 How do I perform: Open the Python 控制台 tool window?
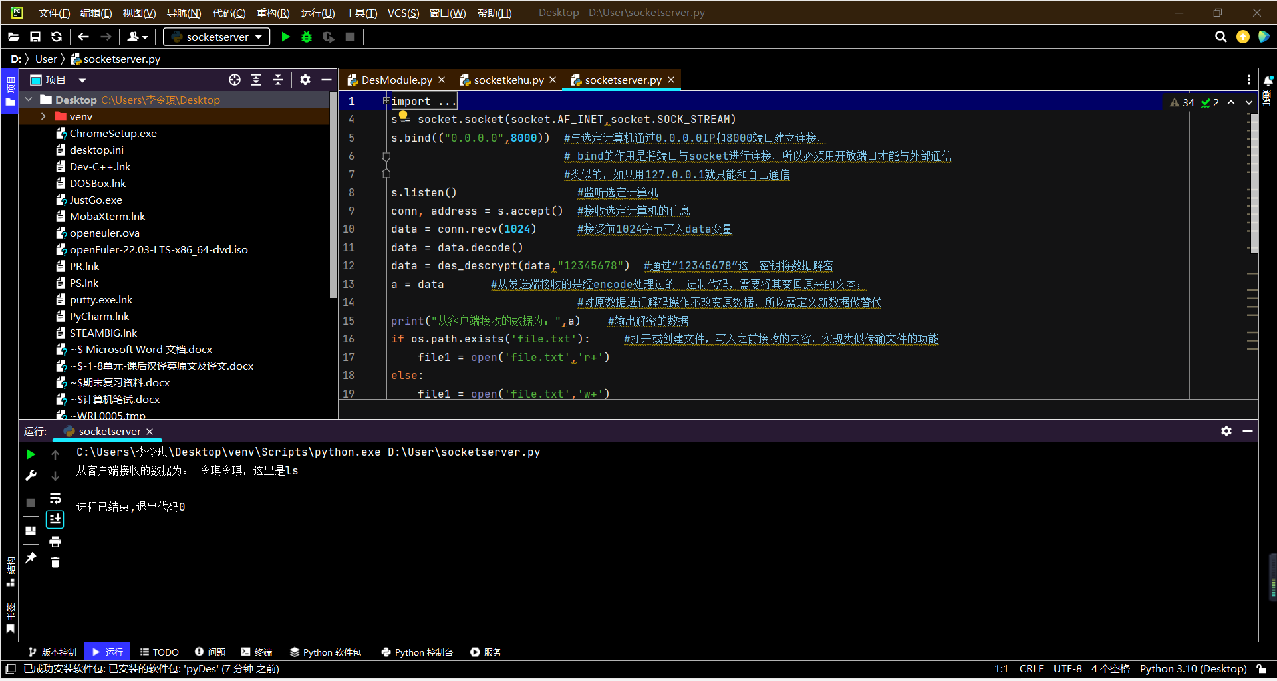417,652
